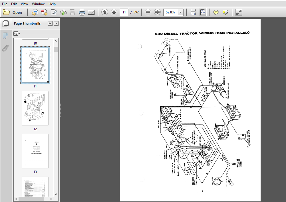Click the Edit/sign document pencil icon
The height and width of the screenshot is (202, 286).
54,12
